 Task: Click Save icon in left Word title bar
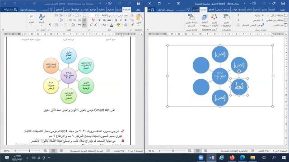(x=139, y=3)
